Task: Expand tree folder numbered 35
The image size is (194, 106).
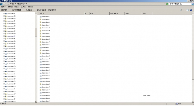Action: point(4,24)
